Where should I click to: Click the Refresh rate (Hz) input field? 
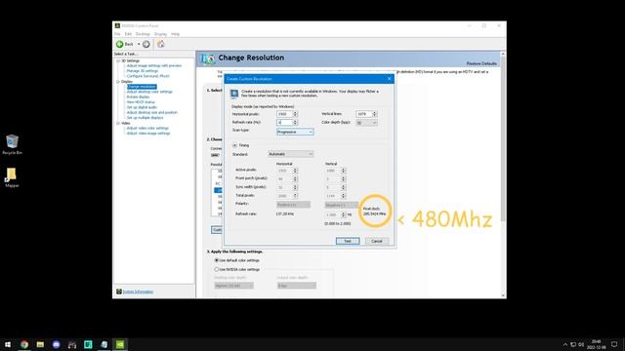tap(284, 123)
